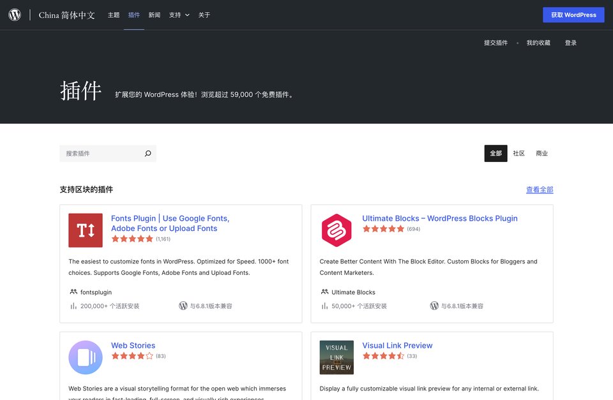613x400 pixels.
Task: Click the 支持区块的插件 section heading
Action: (x=86, y=189)
